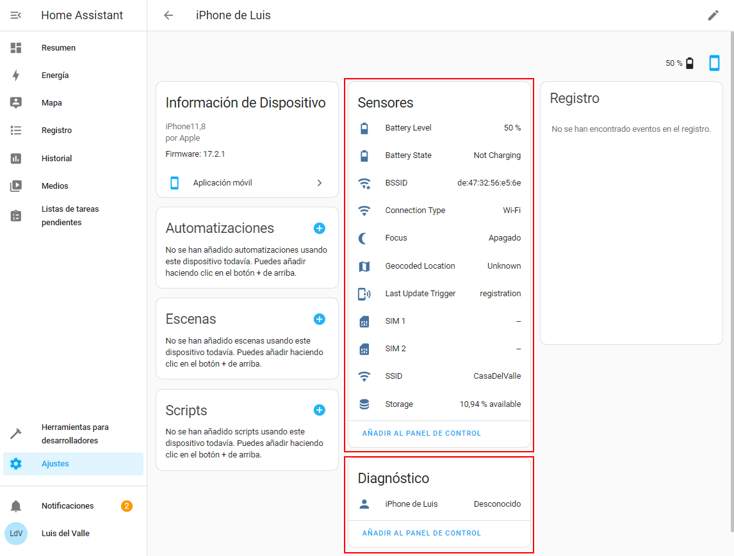Add script with Scripts plus button
734x556 pixels.
click(x=319, y=410)
